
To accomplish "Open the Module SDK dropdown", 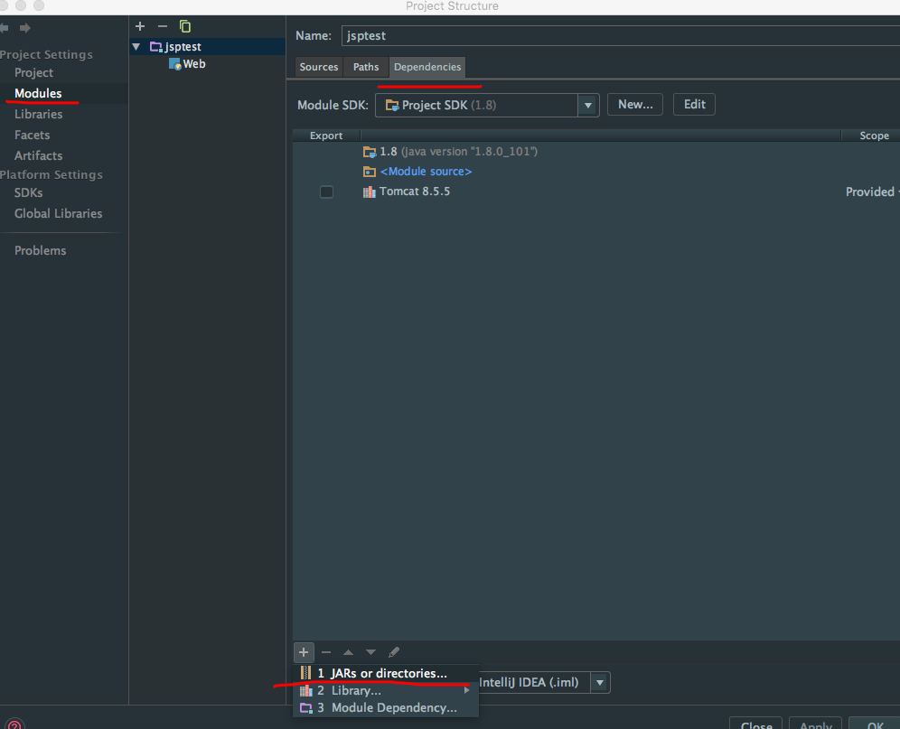I will point(587,105).
